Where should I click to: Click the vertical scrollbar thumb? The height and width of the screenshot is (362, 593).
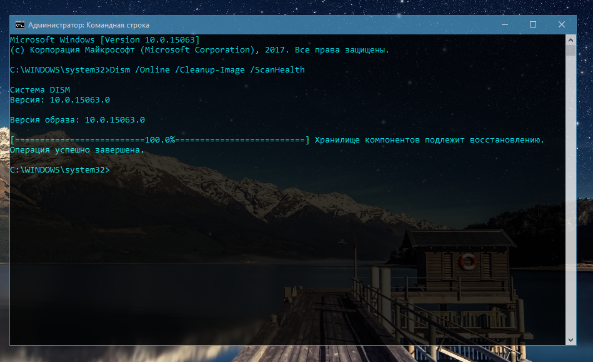pos(571,50)
